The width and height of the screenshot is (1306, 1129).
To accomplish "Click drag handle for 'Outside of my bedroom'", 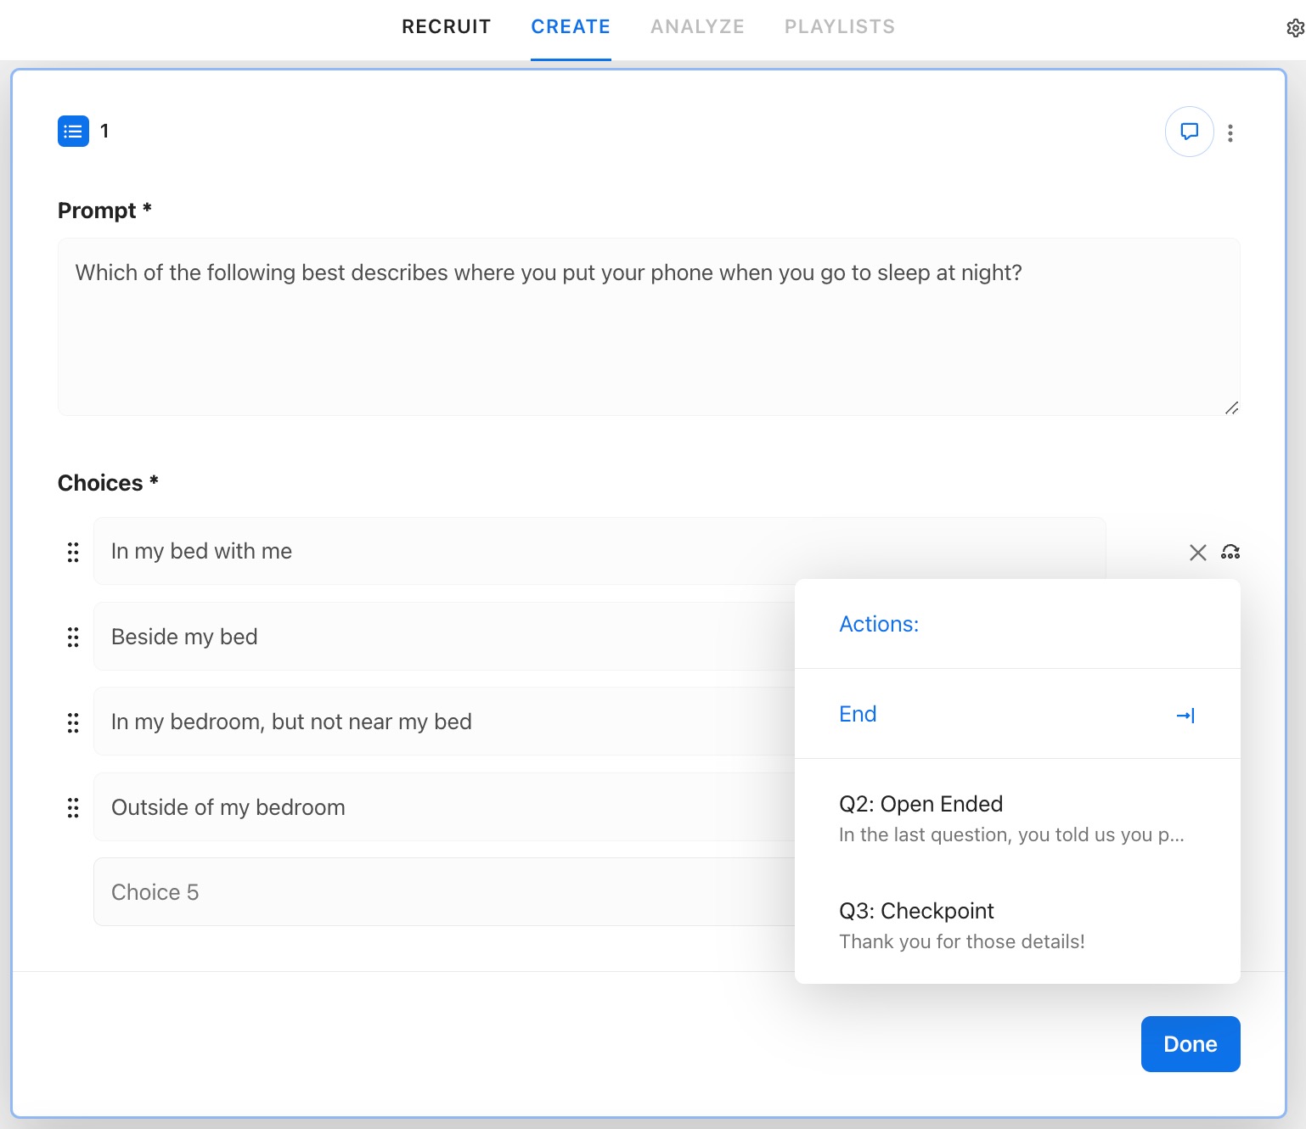I will coord(73,807).
